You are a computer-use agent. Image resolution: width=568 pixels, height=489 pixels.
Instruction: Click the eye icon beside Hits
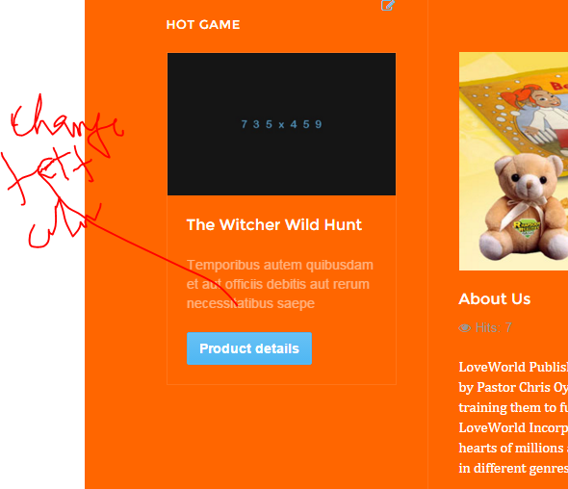465,328
